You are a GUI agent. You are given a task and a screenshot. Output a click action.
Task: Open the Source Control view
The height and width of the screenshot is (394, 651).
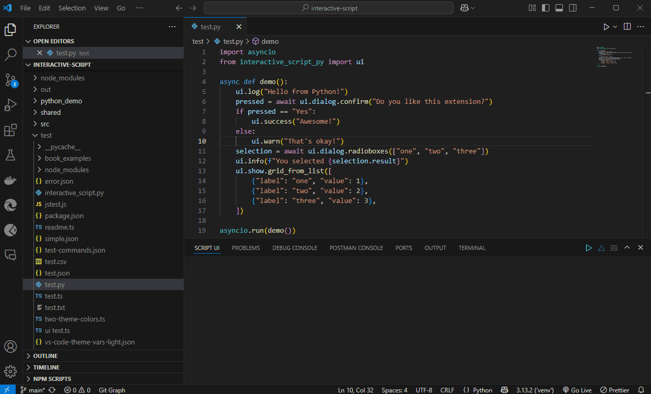tap(10, 80)
